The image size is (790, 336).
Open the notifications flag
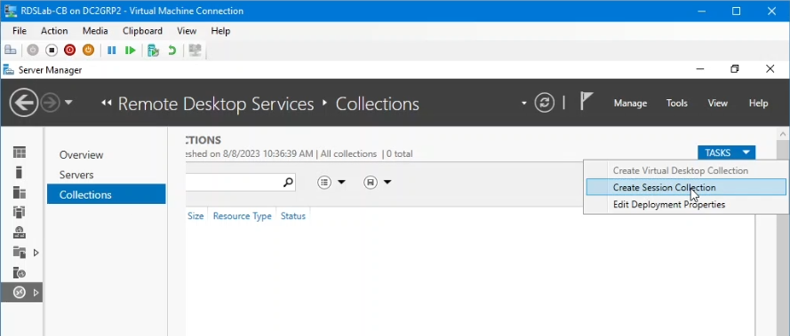586,101
